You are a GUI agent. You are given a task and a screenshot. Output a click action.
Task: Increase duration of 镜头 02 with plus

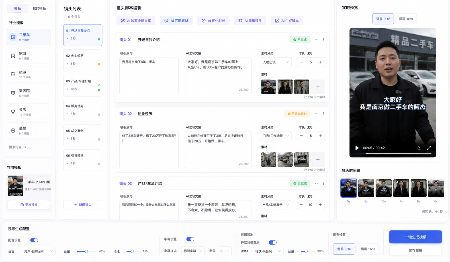(x=320, y=136)
